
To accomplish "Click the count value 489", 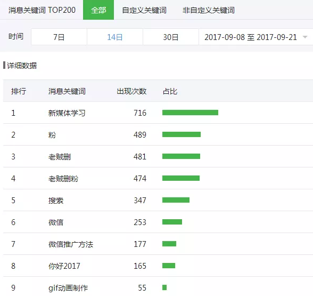I will (x=140, y=135).
